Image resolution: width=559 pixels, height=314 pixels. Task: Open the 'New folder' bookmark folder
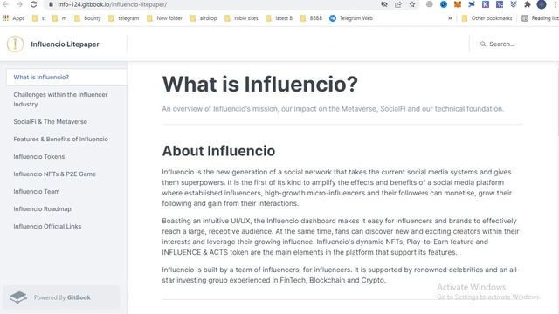tap(164, 18)
